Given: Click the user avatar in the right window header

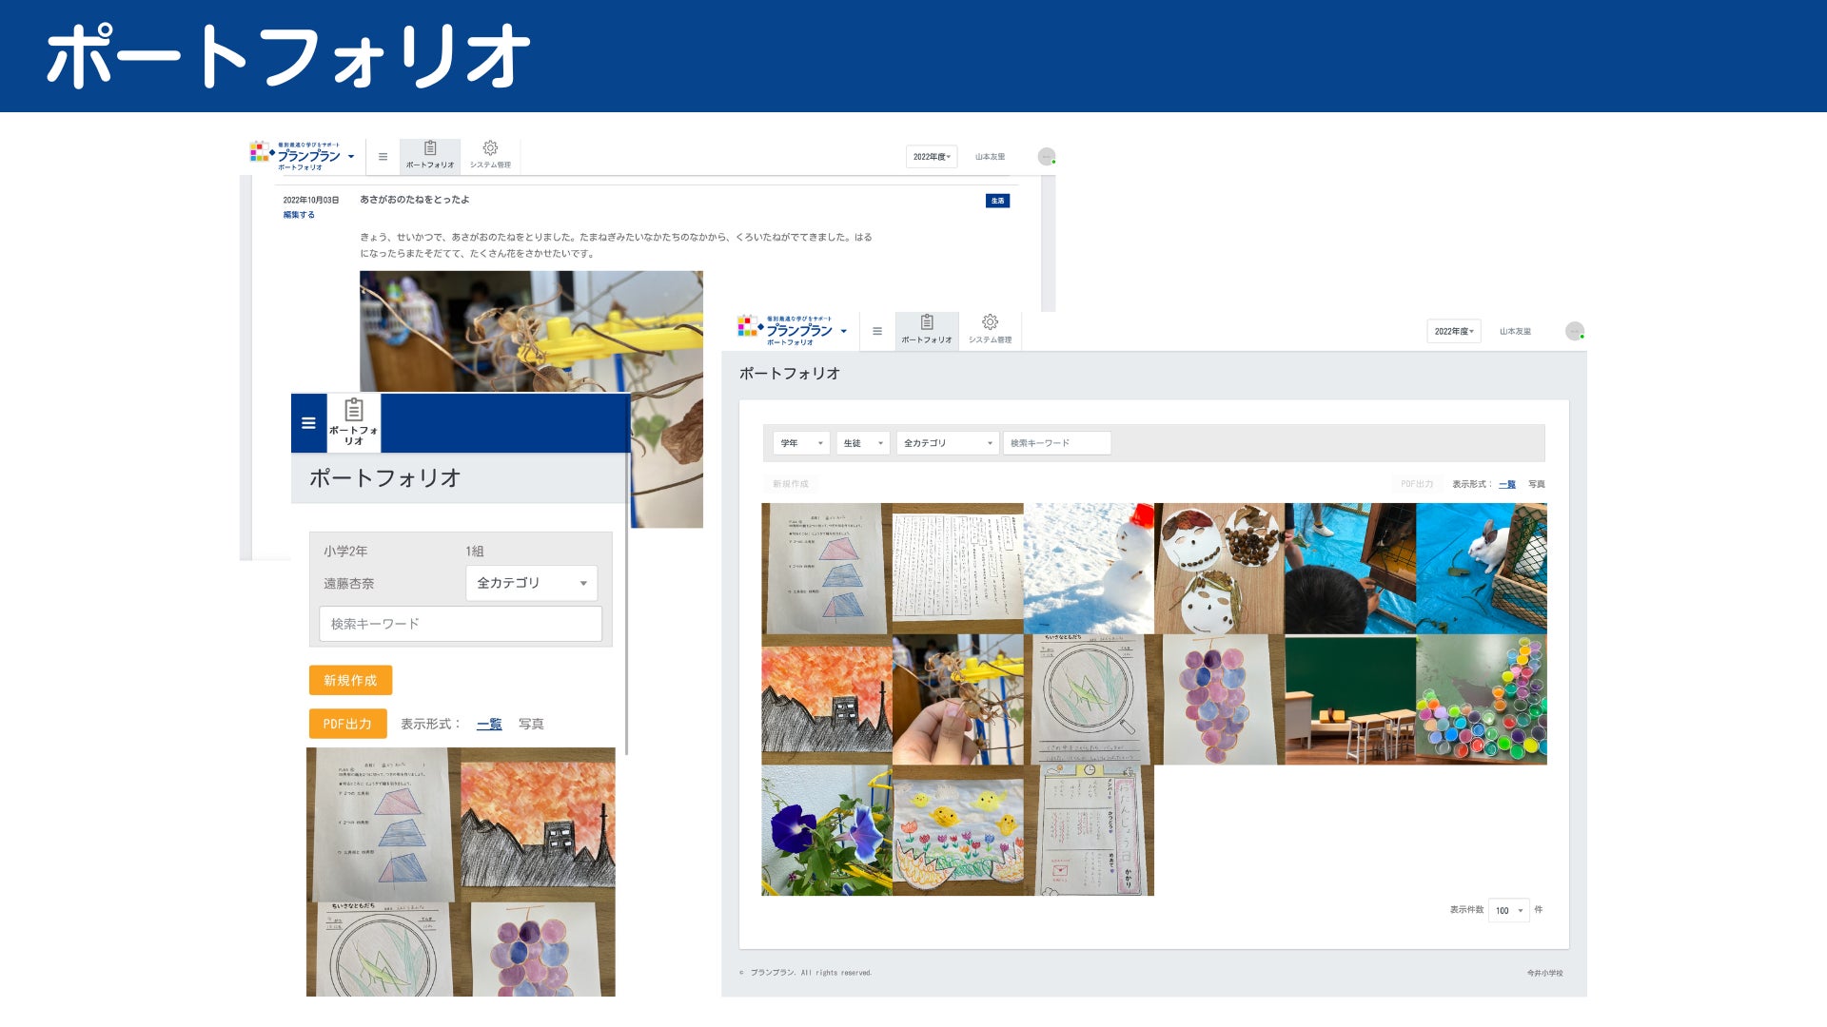Looking at the screenshot, I should [1575, 331].
